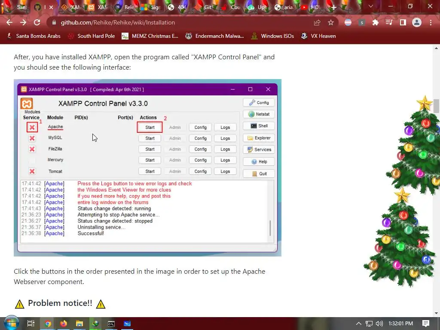Click Apache service X box in XAMPP screenshot
440x330 pixels.
[x=32, y=127]
